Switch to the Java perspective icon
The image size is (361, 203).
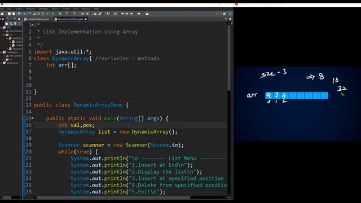[x=230, y=14]
